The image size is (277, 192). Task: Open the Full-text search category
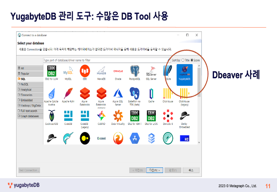(30, 111)
